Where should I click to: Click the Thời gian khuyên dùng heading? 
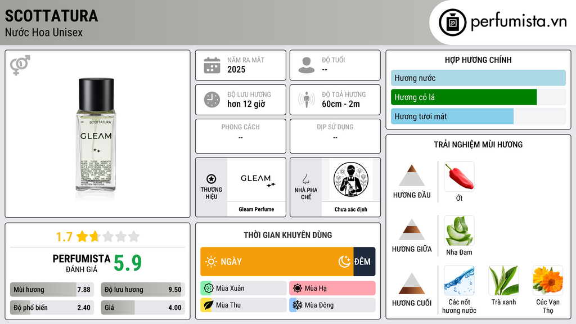(288, 235)
